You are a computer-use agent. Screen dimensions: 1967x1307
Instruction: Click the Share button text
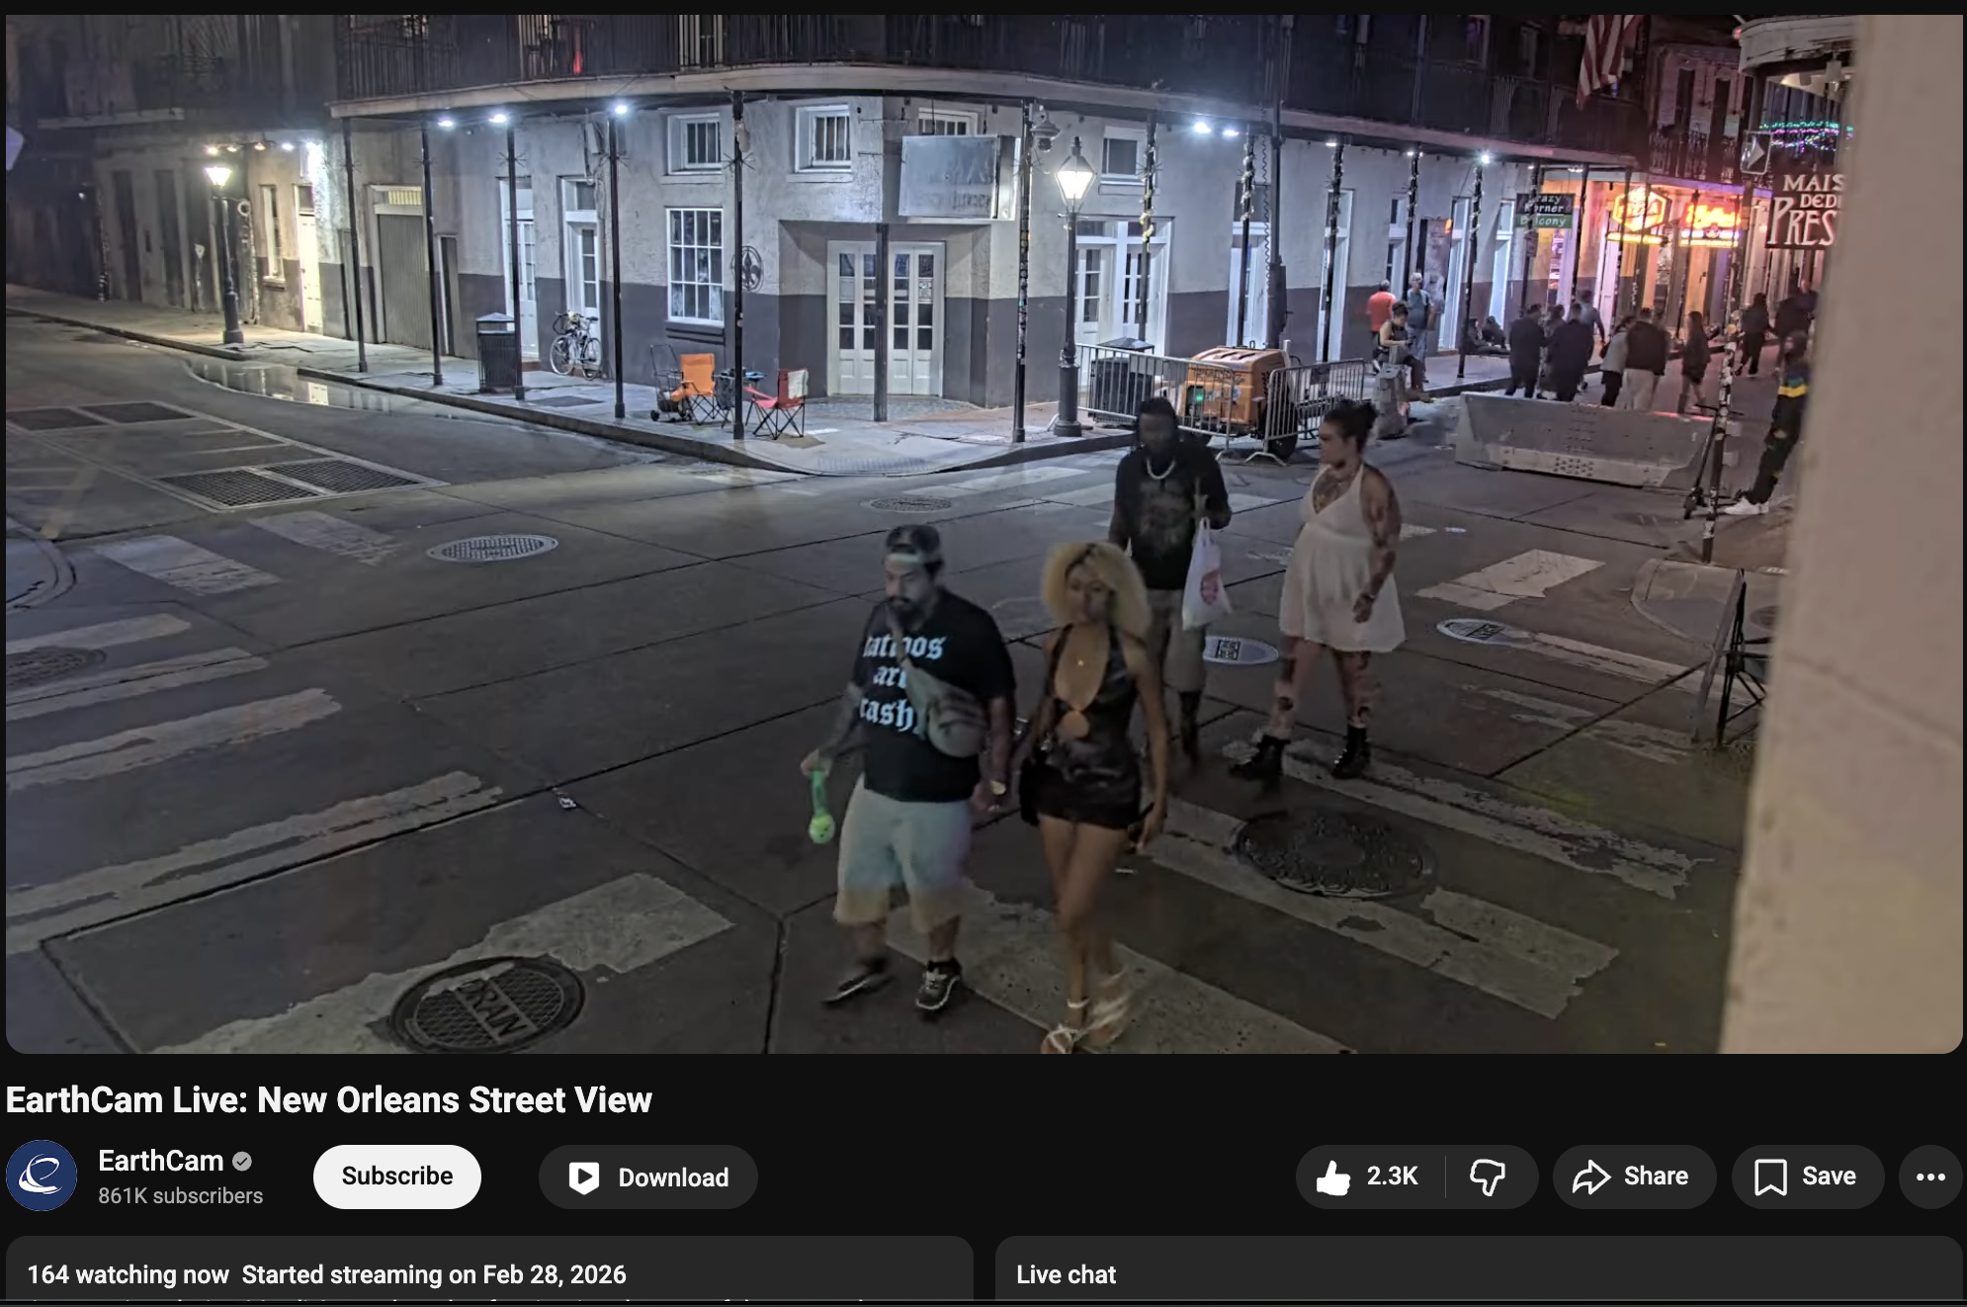1656,1176
